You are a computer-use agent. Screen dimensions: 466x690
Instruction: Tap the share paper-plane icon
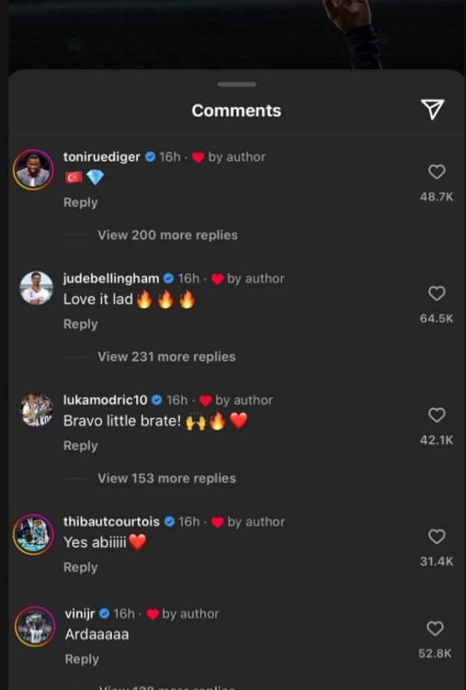(x=432, y=109)
